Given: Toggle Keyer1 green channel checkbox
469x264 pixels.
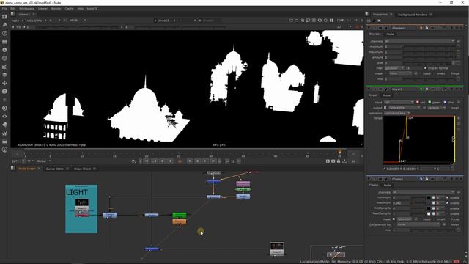Looking at the screenshot, I should click(429, 102).
